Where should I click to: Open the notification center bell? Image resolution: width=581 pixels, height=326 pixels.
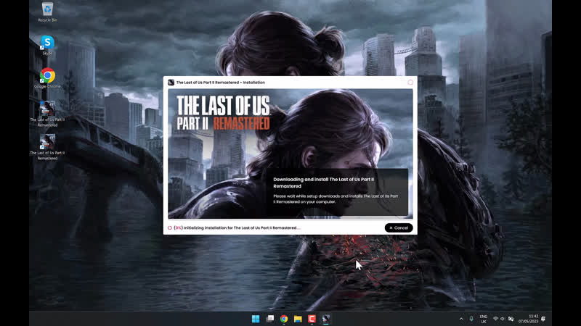click(x=543, y=319)
